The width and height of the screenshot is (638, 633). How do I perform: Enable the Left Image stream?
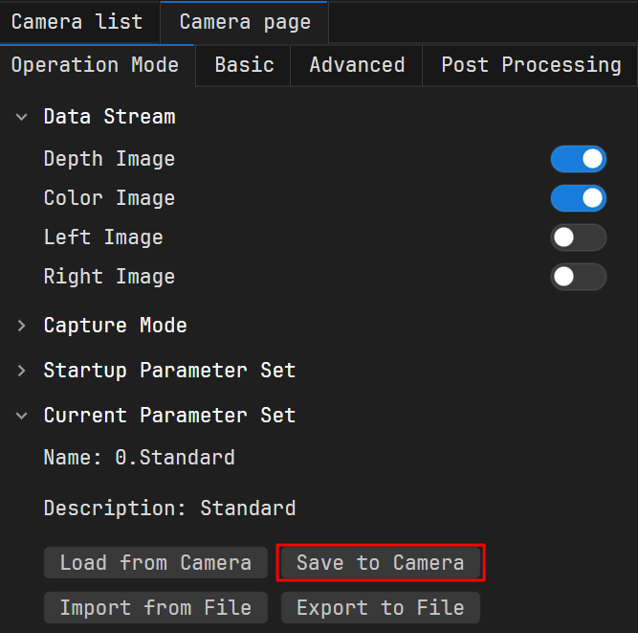(578, 237)
